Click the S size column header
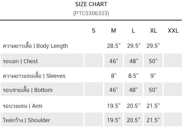182x135 pixels. click(94, 31)
